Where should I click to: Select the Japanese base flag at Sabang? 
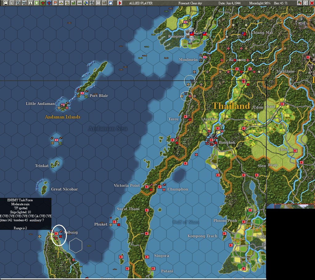(56, 234)
